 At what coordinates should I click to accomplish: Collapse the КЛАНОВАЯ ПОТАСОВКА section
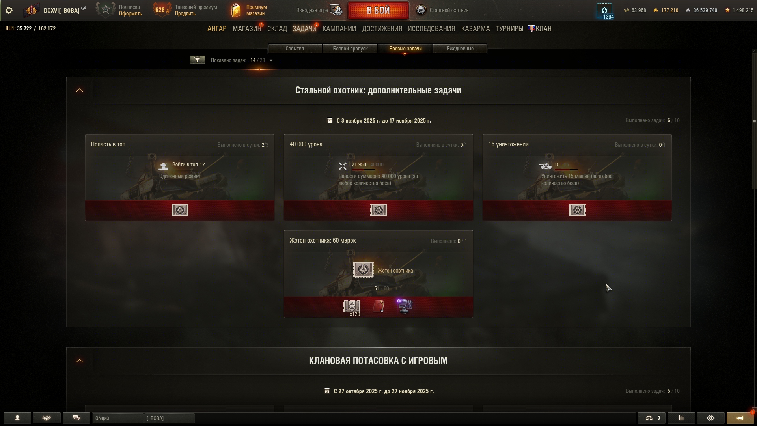click(80, 361)
